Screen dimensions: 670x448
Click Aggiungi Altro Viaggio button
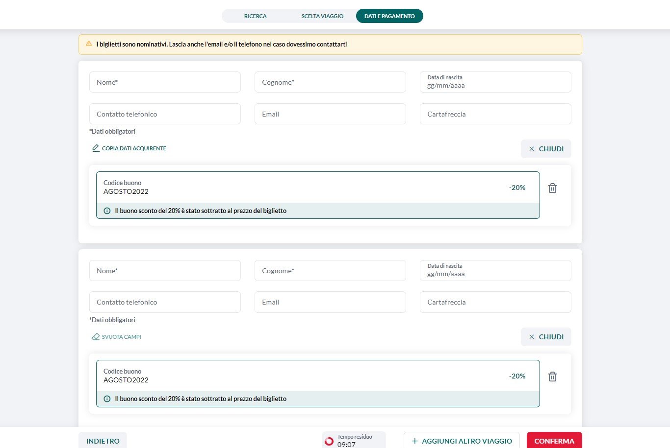[x=462, y=441]
